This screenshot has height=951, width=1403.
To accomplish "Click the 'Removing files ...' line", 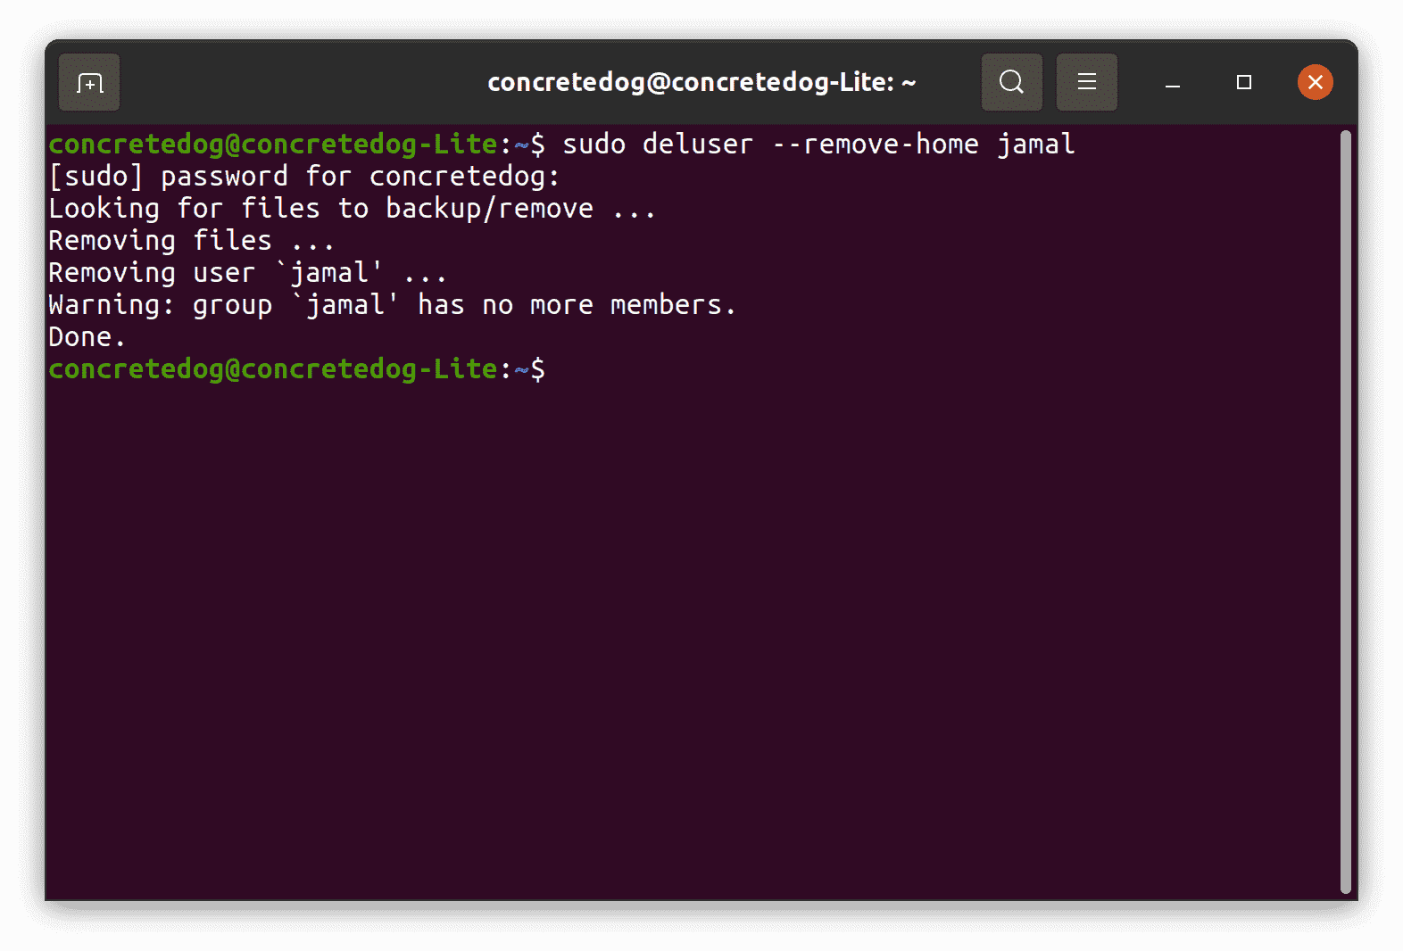I will 191,241.
